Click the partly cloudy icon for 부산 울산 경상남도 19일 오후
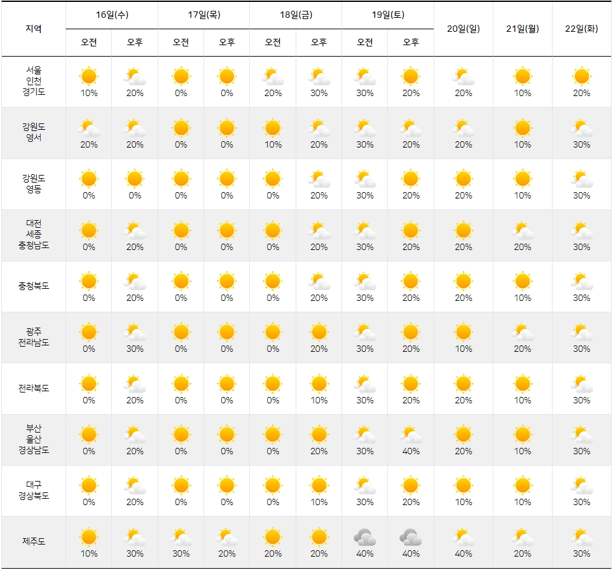 pyautogui.click(x=411, y=434)
